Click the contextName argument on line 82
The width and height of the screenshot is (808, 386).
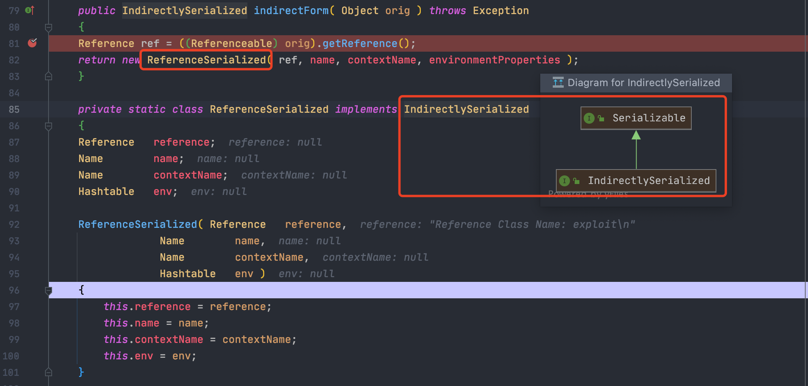382,60
